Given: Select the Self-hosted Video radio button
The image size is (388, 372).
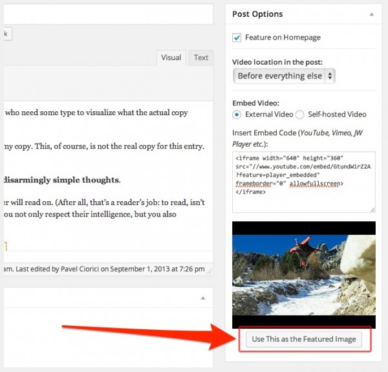Looking at the screenshot, I should click(299, 115).
